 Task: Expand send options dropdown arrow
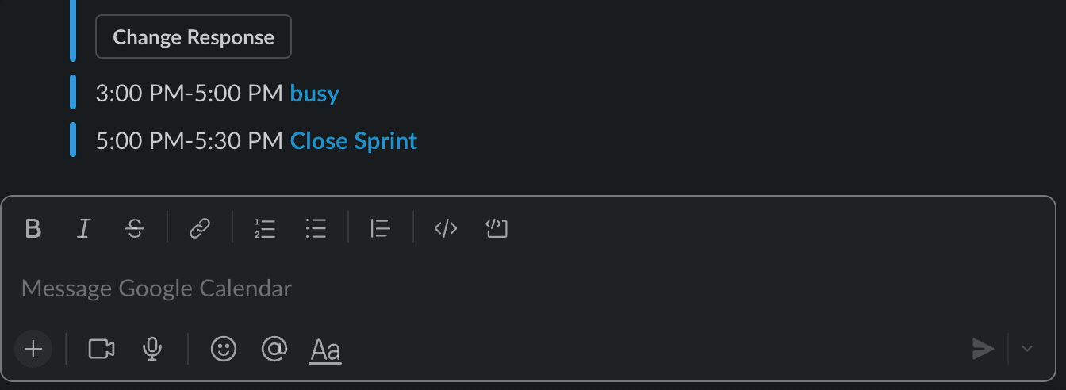click(x=1027, y=349)
